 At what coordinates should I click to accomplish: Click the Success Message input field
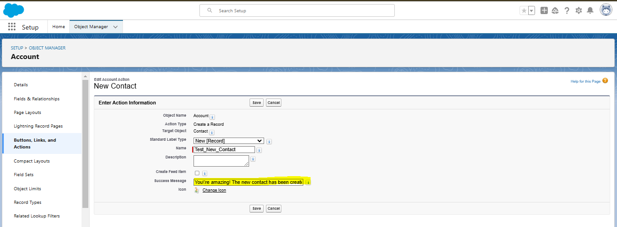click(248, 182)
